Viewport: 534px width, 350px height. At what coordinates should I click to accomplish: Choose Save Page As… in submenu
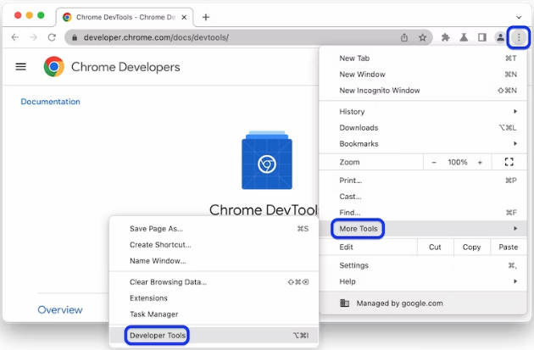pyautogui.click(x=214, y=229)
